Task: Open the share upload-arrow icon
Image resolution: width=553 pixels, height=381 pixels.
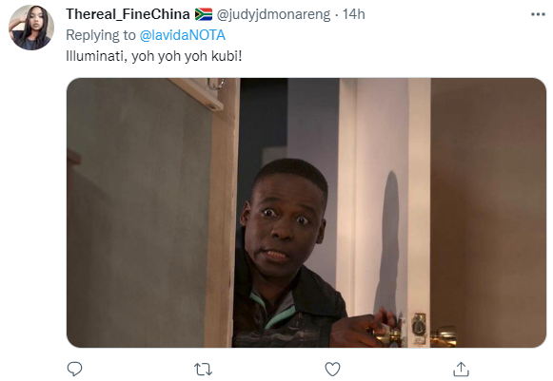Action: pos(461,369)
